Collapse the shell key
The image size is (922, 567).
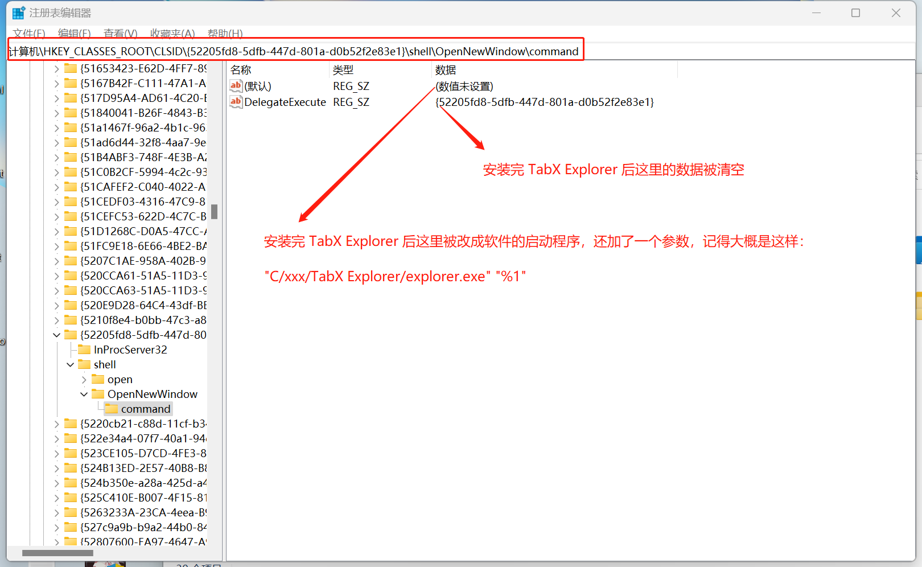click(x=70, y=364)
